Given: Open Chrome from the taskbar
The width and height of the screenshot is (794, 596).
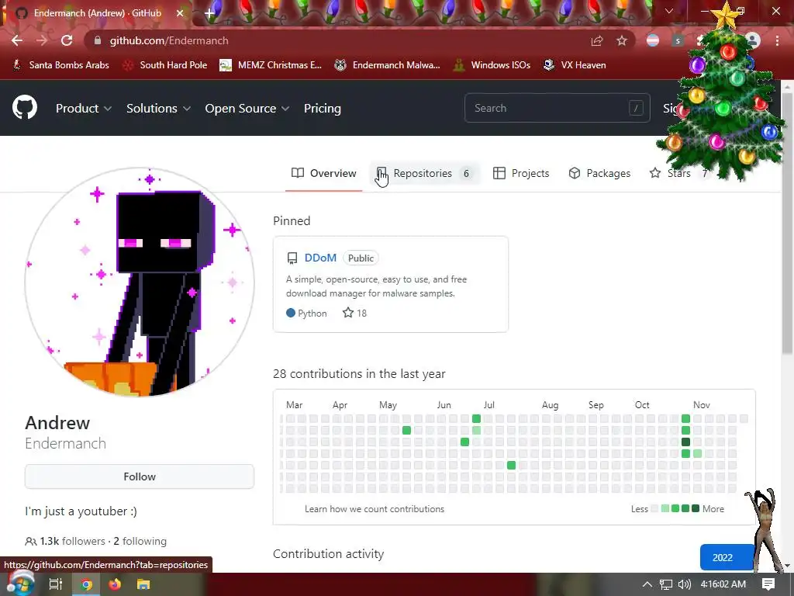Looking at the screenshot, I should (x=86, y=584).
